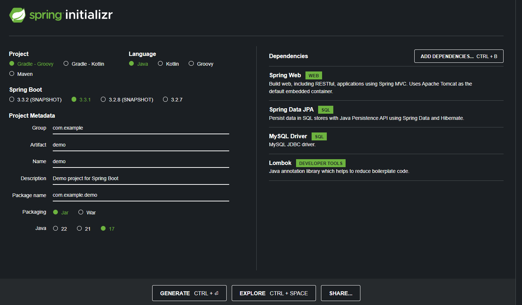Edit the Description input field

[141, 179]
